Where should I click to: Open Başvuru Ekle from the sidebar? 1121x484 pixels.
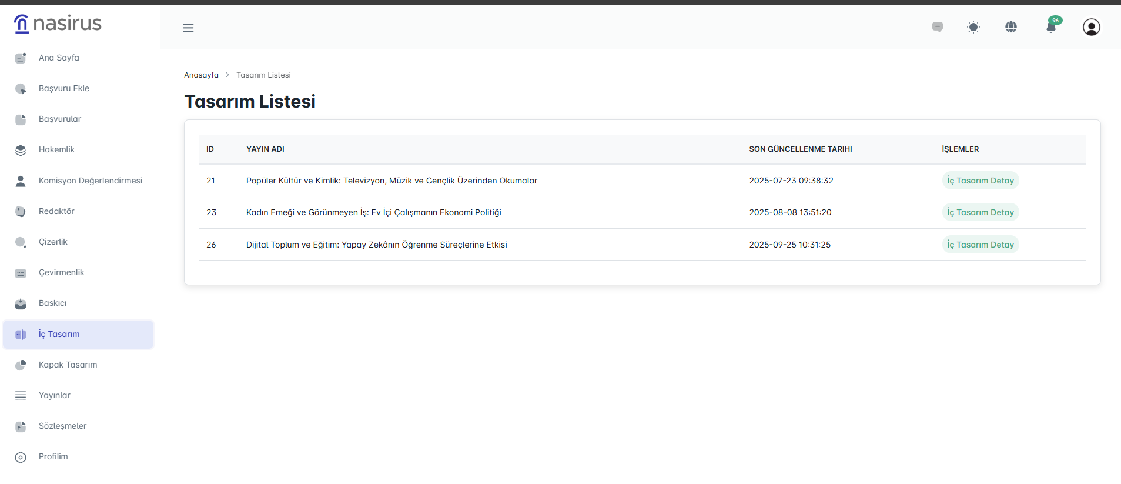[x=63, y=88]
